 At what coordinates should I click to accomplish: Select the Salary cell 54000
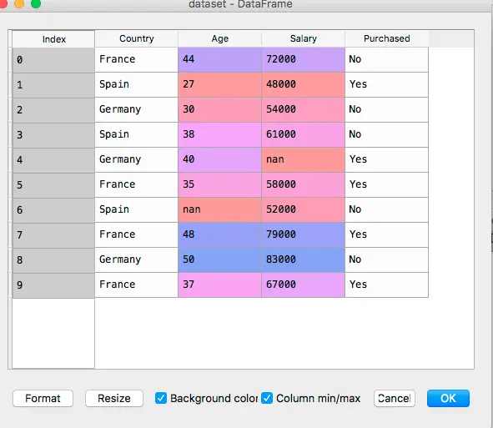click(303, 110)
